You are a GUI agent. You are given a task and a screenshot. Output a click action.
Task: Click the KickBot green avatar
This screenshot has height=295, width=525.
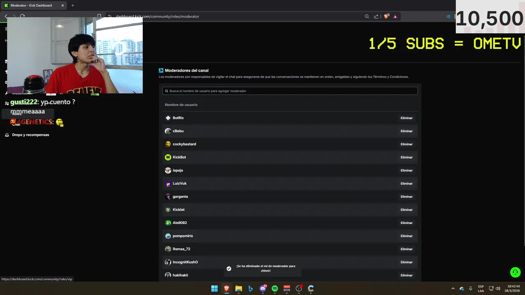[x=168, y=157]
